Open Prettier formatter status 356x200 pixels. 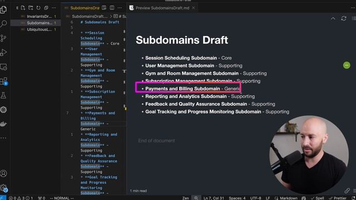point(338,198)
